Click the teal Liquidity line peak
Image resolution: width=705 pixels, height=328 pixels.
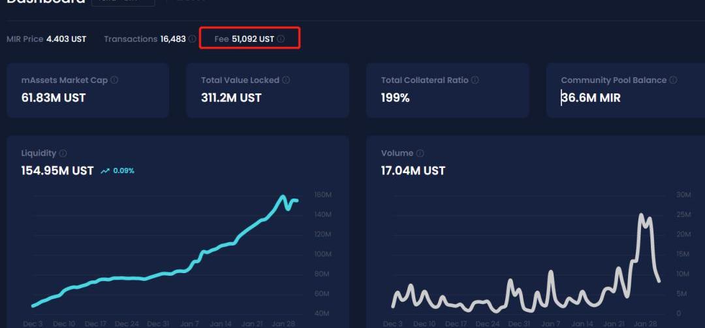[x=283, y=197]
